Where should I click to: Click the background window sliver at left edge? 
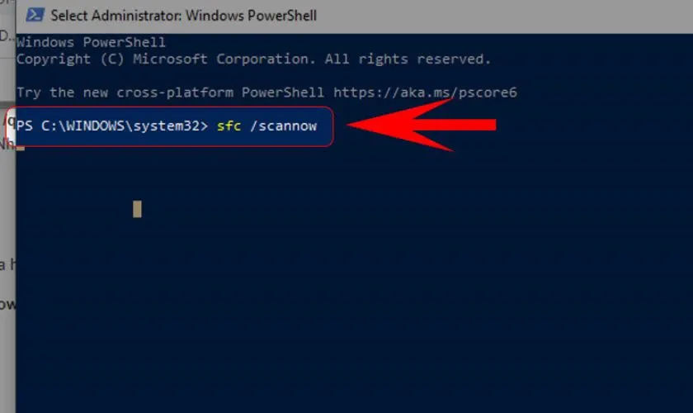point(7,248)
